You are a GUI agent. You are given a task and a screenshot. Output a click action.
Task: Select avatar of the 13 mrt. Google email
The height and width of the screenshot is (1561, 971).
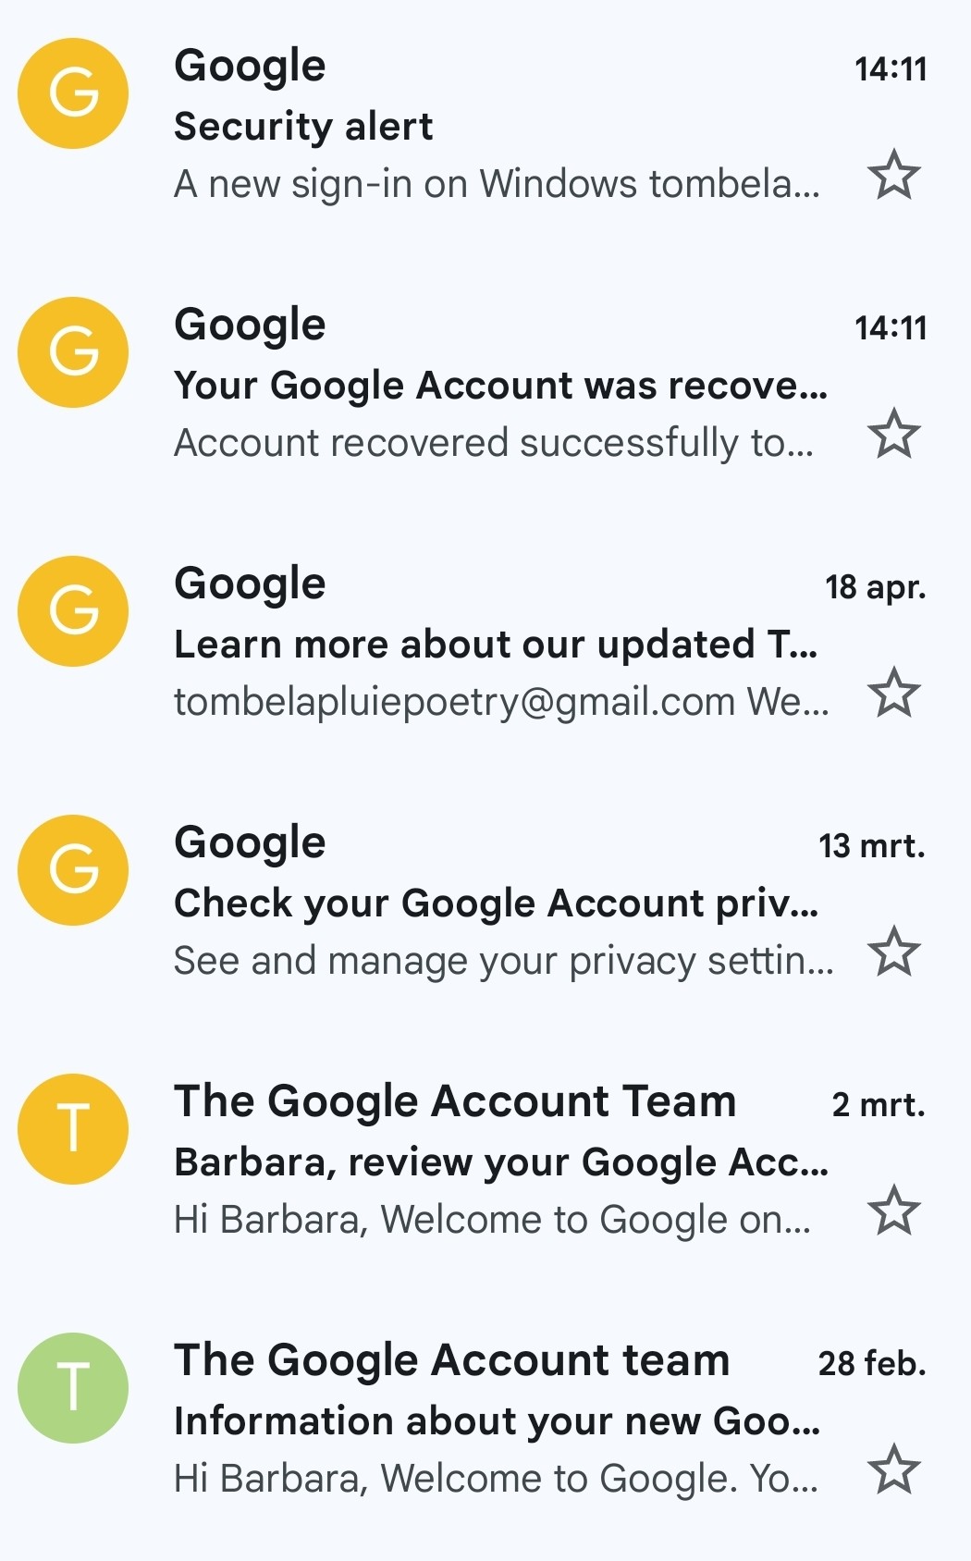pos(73,870)
